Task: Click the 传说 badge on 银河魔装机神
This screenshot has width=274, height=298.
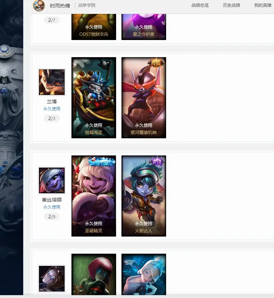Action: 156,63
